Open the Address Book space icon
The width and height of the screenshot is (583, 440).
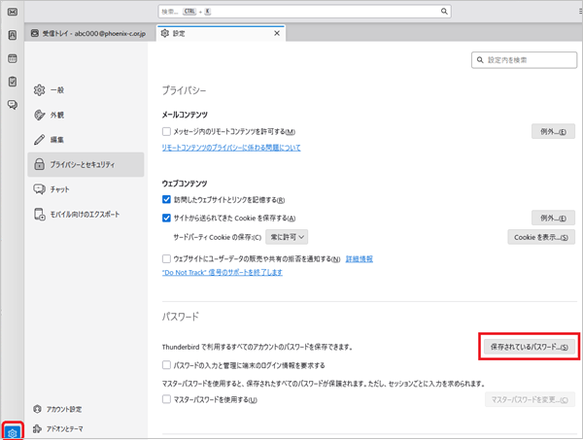coord(13,36)
